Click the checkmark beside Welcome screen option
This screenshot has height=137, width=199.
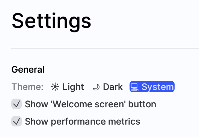(x=17, y=104)
